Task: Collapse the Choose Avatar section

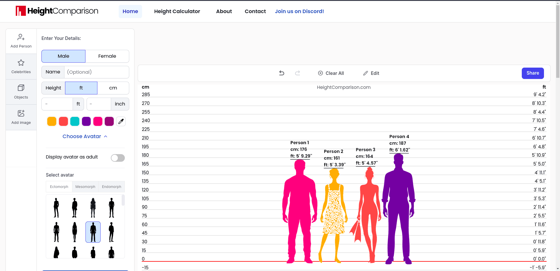Action: (x=85, y=136)
